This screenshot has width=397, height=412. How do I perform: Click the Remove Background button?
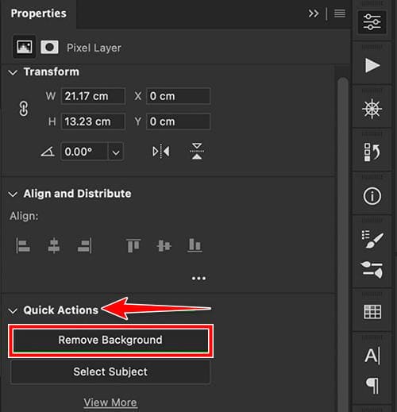[110, 341]
